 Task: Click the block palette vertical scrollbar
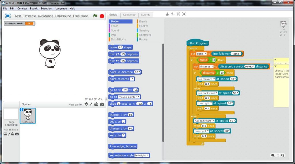(163, 93)
